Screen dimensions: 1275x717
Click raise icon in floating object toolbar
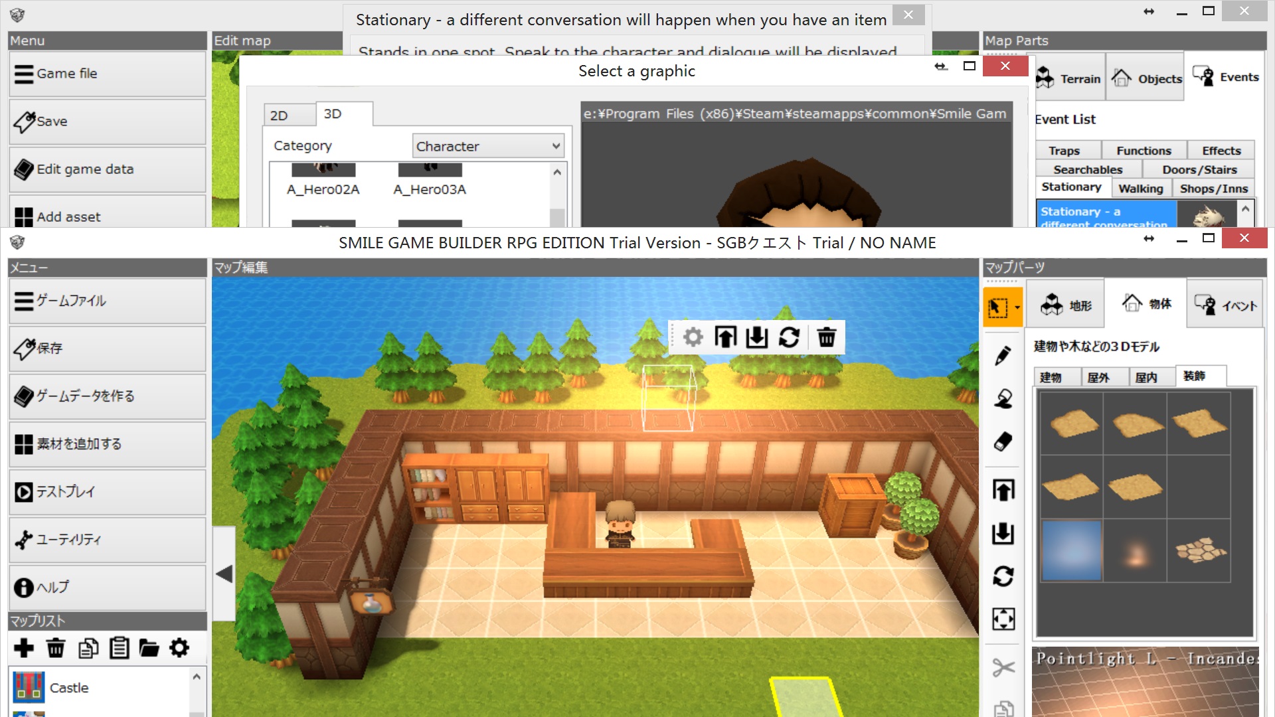click(725, 337)
